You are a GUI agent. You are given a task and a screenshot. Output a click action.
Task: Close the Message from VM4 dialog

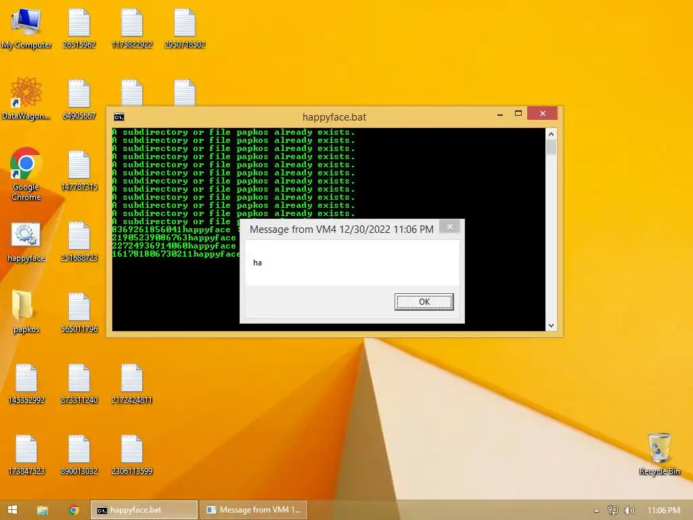point(450,227)
